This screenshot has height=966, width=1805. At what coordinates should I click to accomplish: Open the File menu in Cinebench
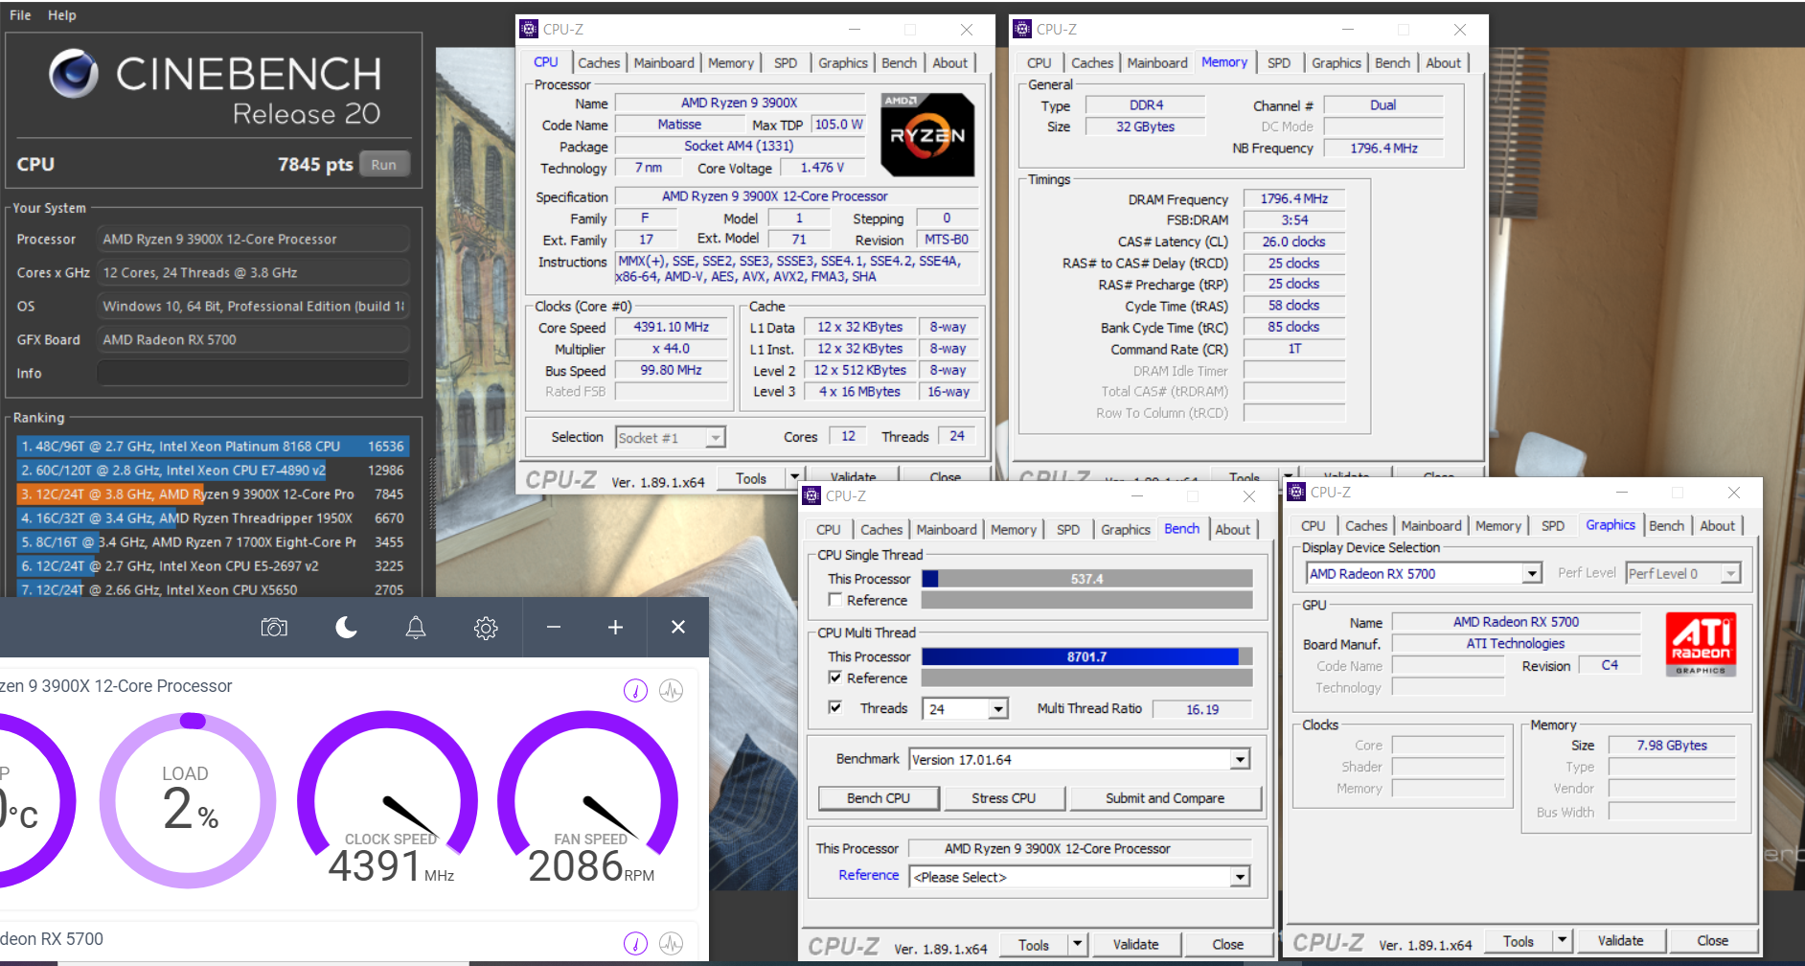tap(20, 15)
